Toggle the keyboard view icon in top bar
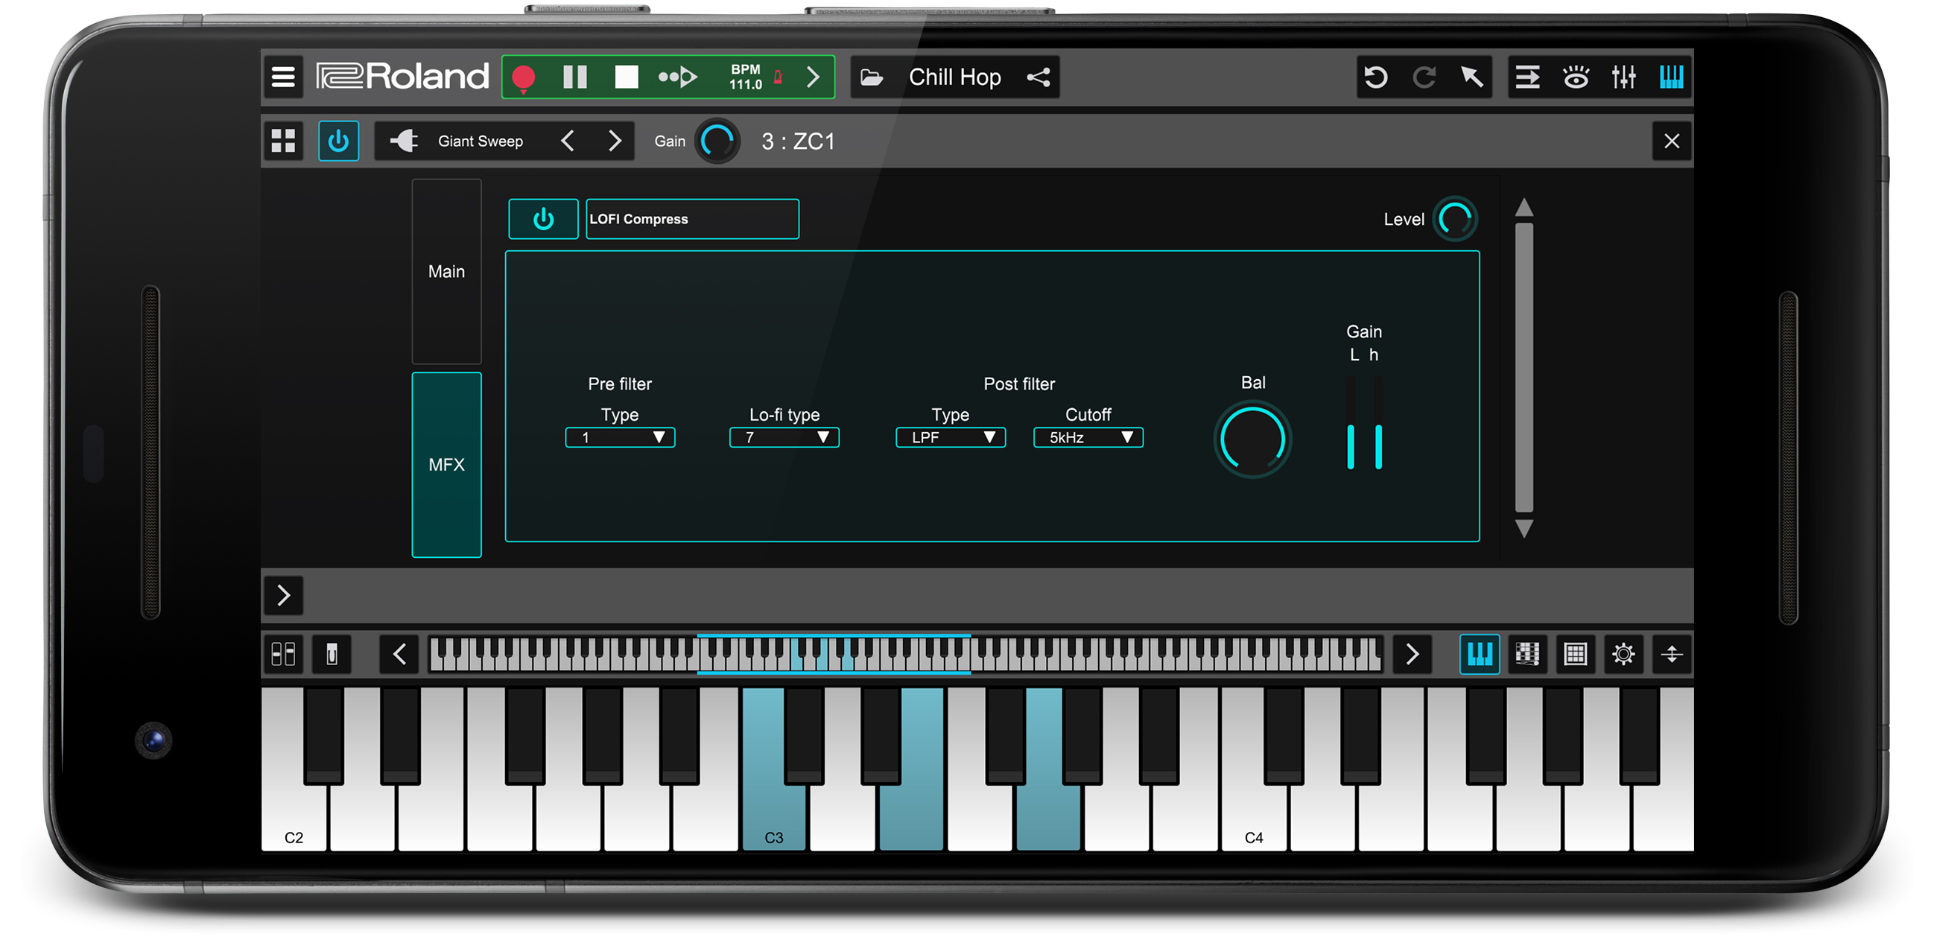The image size is (1934, 937). 1671,77
